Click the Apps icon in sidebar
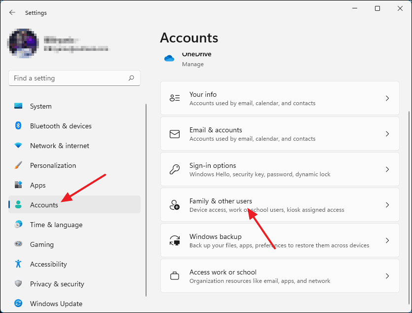Screen dimensions: 412x313 tap(18, 185)
